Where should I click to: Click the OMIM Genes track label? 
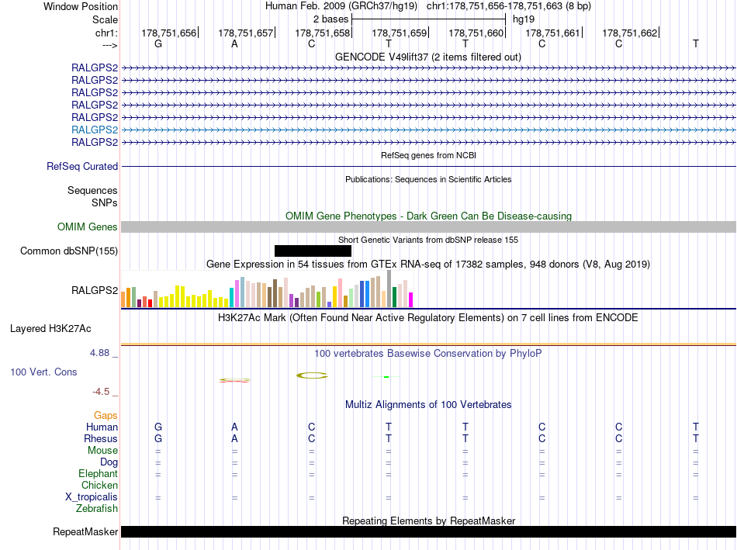pos(88,227)
